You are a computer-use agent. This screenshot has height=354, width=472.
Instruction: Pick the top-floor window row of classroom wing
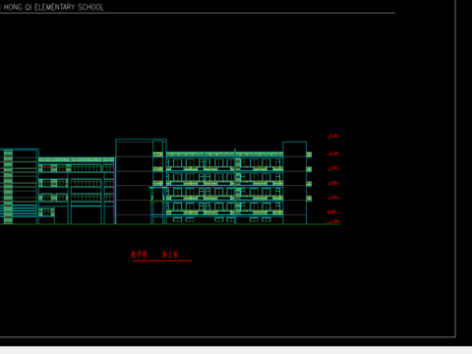tap(224, 162)
